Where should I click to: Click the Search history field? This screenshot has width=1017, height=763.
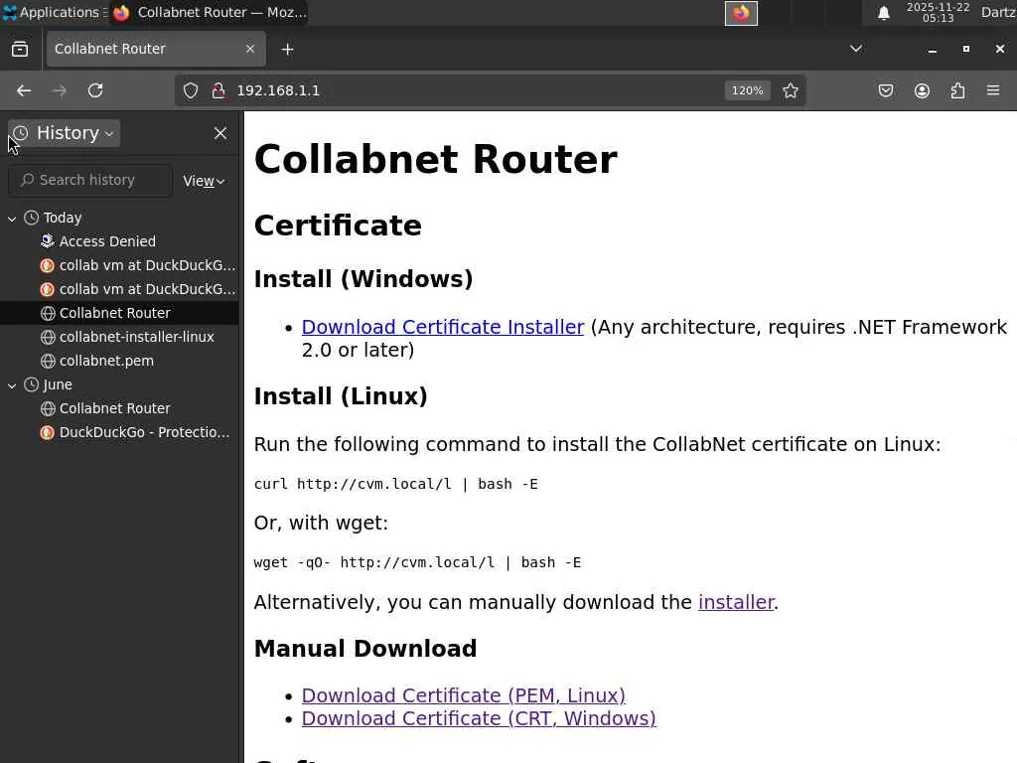(90, 181)
